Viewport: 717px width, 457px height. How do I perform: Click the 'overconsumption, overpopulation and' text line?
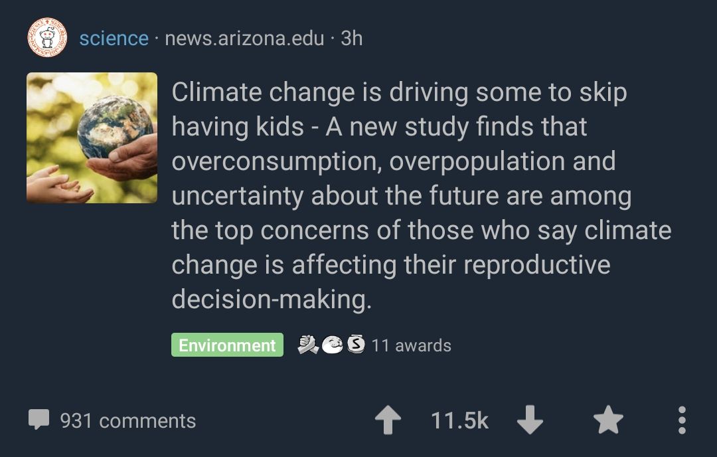394,161
